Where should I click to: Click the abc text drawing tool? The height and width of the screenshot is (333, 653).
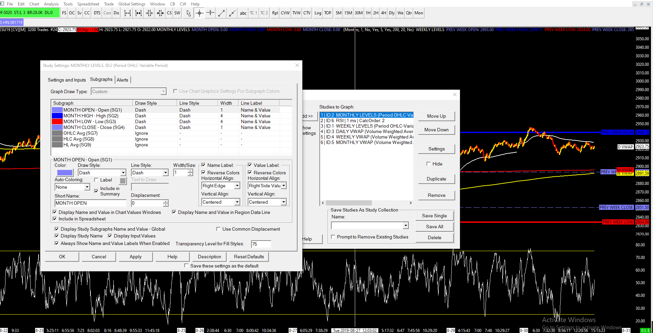click(x=243, y=13)
